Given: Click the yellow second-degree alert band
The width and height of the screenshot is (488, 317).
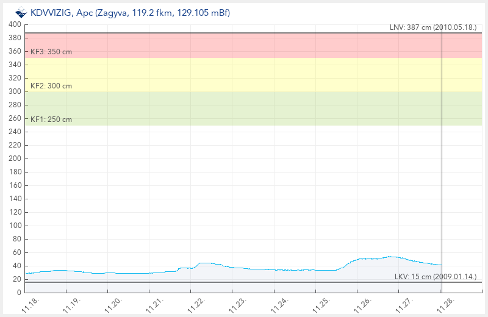Looking at the screenshot, I should (x=244, y=74).
